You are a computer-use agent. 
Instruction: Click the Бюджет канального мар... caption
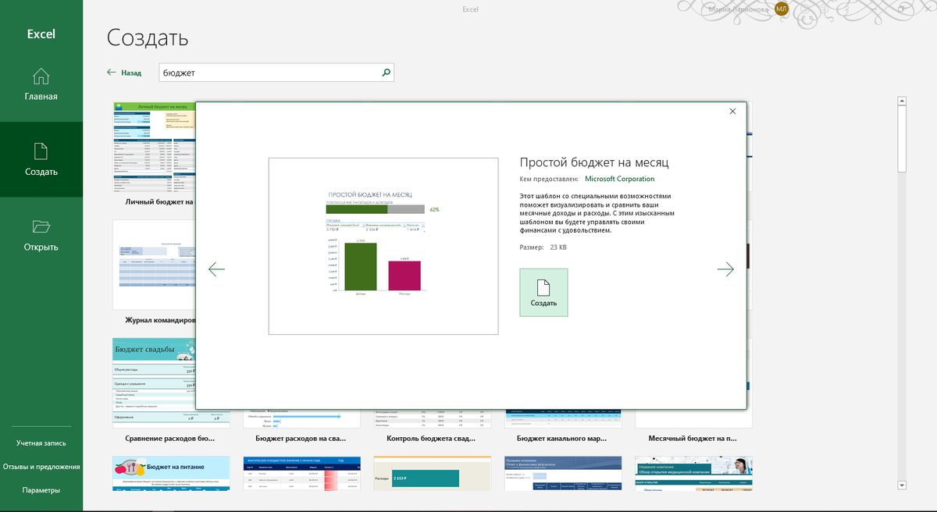[562, 439]
